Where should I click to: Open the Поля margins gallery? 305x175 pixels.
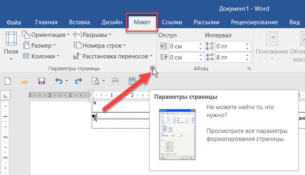11,46
